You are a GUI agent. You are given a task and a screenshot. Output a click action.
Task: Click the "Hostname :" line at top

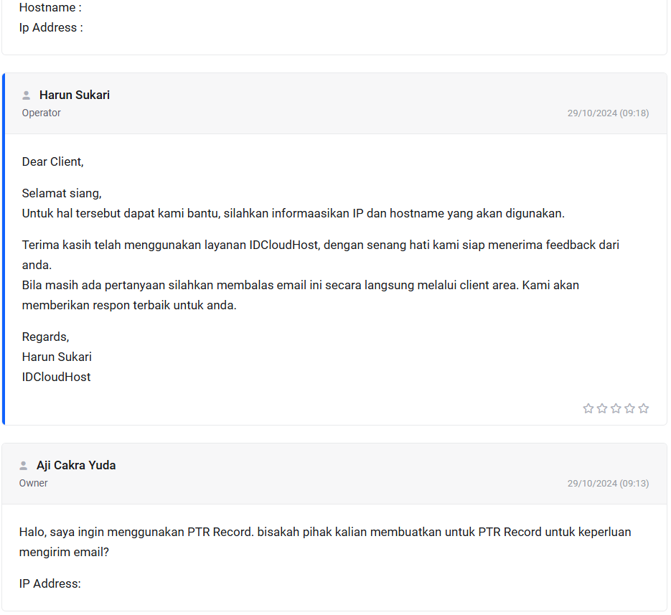pyautogui.click(x=50, y=8)
